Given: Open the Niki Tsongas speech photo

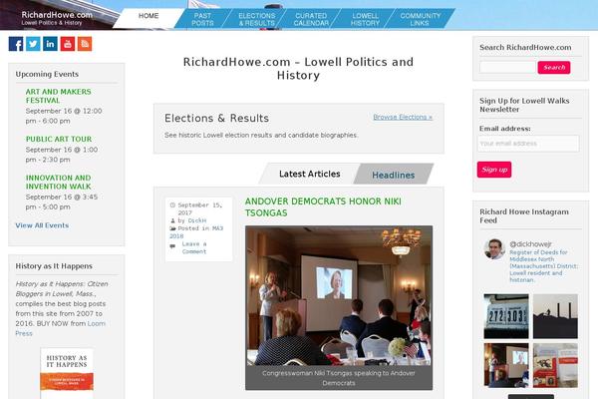Looking at the screenshot, I should click(339, 295).
